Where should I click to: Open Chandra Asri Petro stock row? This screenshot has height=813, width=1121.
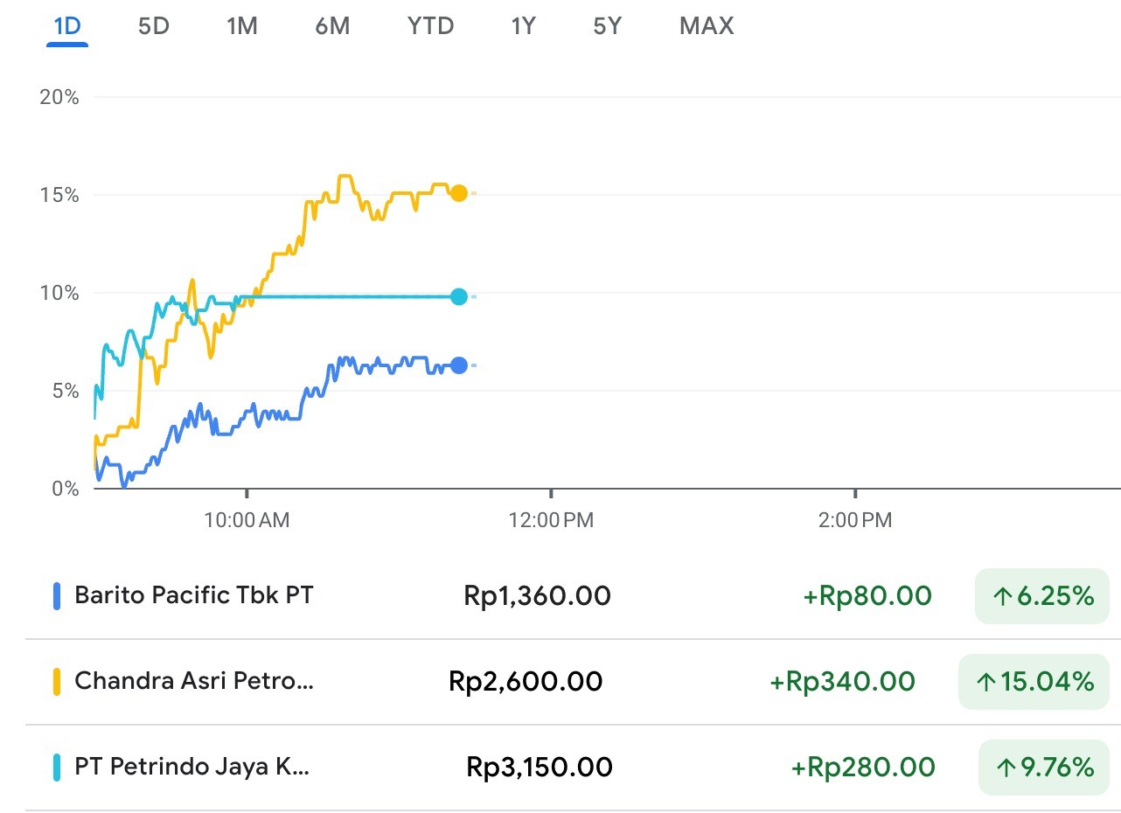[573, 682]
